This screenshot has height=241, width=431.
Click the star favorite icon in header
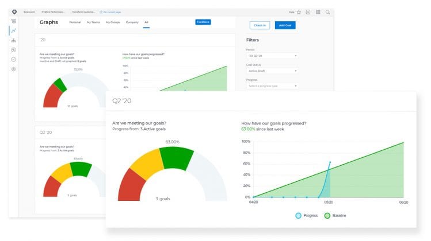[x=299, y=12]
